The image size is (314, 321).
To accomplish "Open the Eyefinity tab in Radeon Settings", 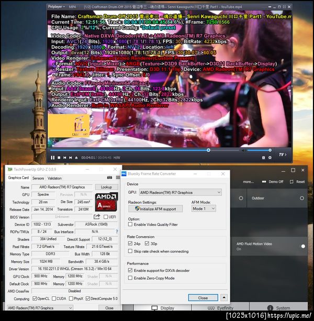I will click(220, 308).
